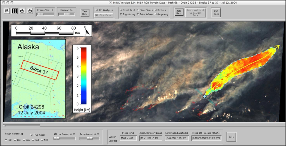Open PDF Help
286x146 pixels.
[x=216, y=13]
